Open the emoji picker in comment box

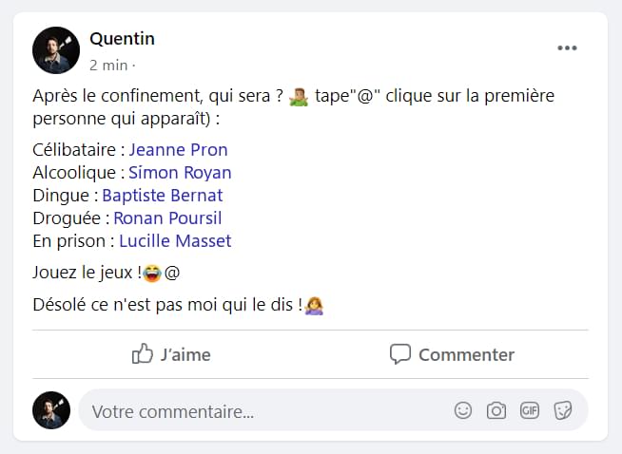click(463, 410)
